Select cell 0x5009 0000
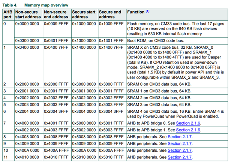Screen dimensions: 234x164 click(x=84, y=143)
